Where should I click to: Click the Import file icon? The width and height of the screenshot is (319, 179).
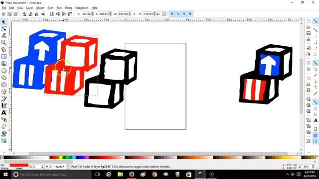[x=309, y=48]
